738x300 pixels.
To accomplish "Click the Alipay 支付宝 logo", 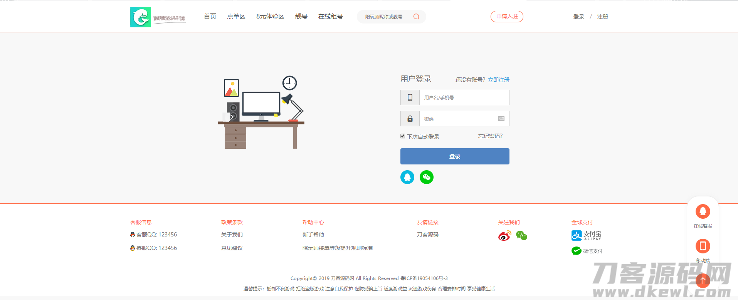I will 586,235.
